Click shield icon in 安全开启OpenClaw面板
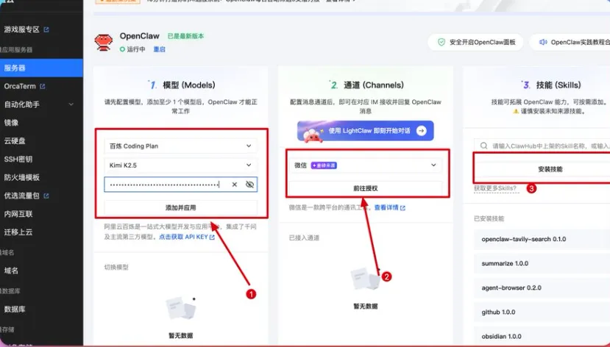610x347 pixels. tap(441, 42)
